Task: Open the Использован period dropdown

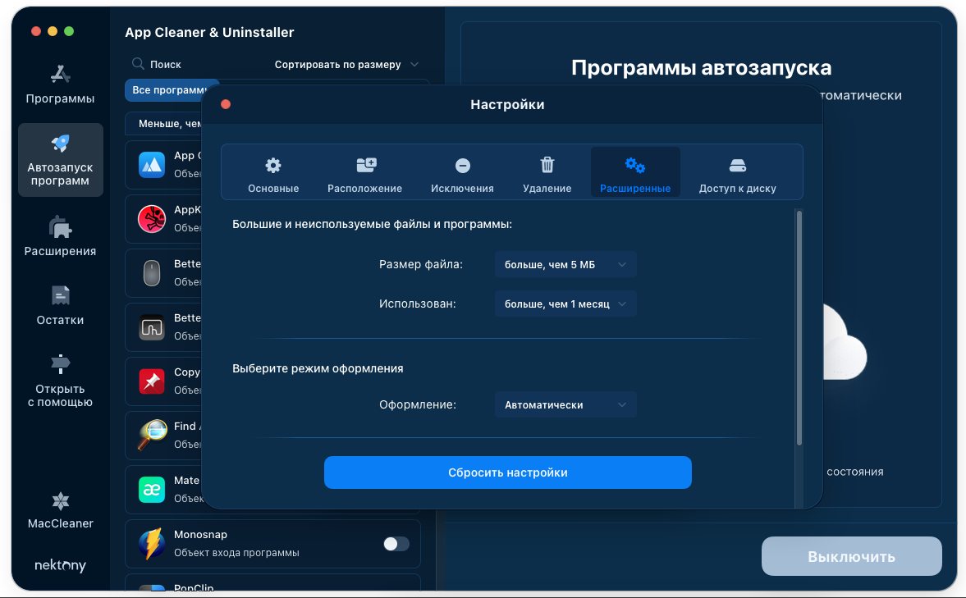Action: coord(565,304)
